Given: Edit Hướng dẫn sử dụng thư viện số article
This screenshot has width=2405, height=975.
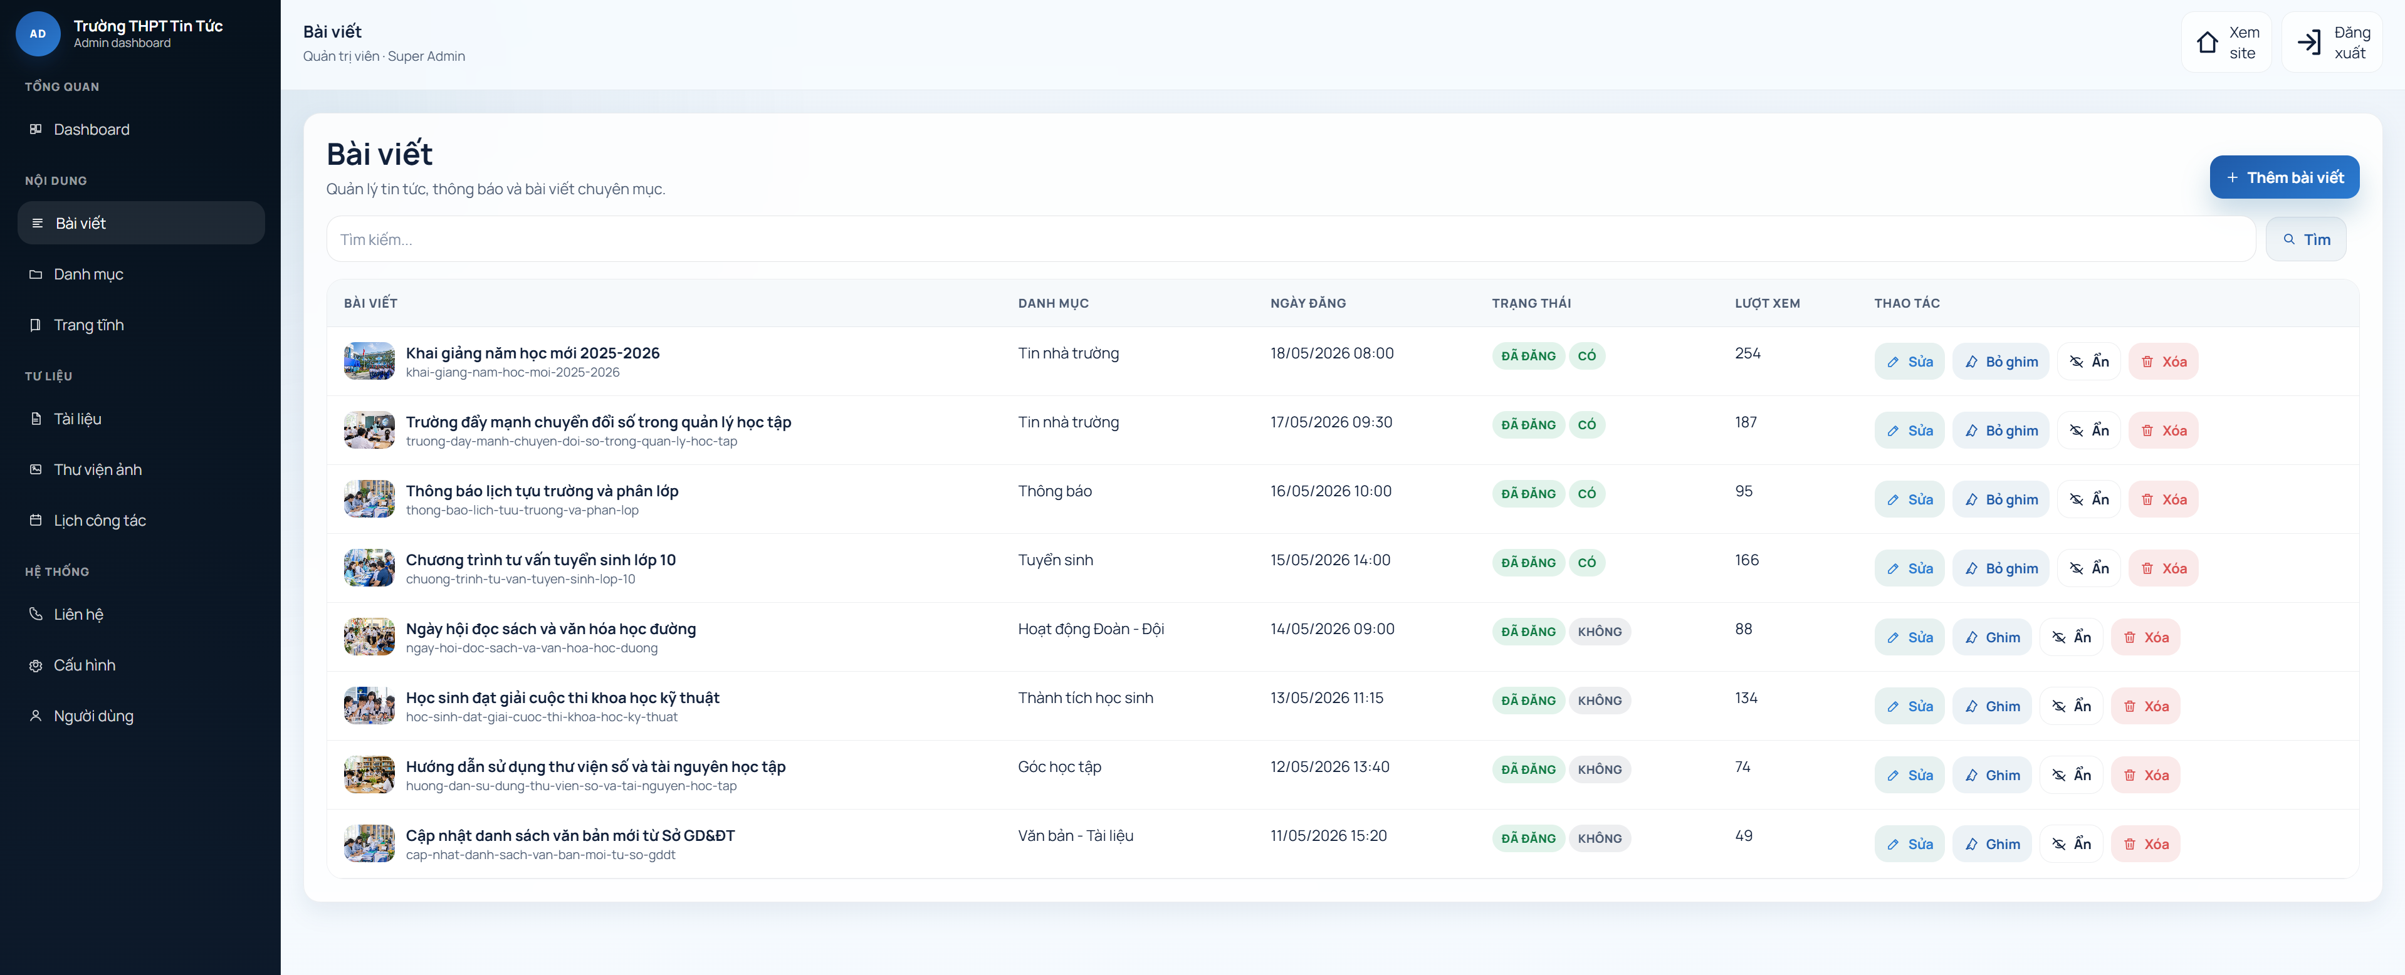Looking at the screenshot, I should 1909,776.
